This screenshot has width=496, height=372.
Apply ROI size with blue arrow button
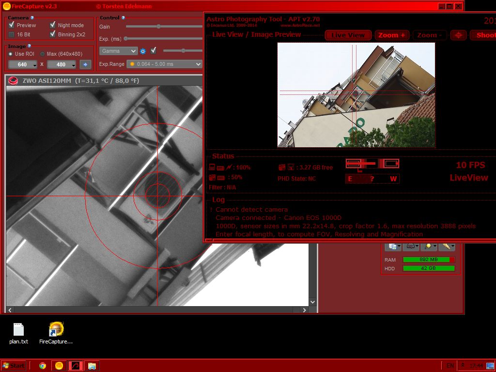pyautogui.click(x=85, y=64)
